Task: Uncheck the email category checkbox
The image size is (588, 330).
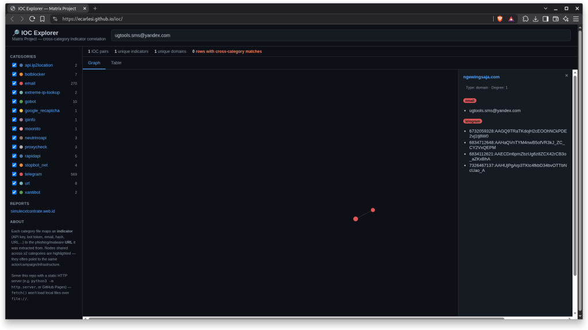Action: pyautogui.click(x=14, y=83)
